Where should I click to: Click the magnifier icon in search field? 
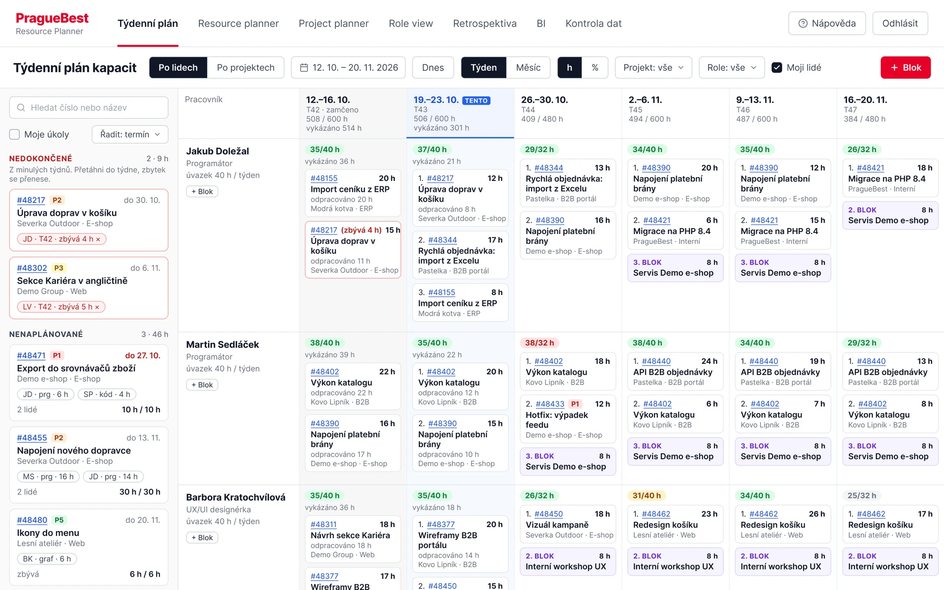[21, 108]
